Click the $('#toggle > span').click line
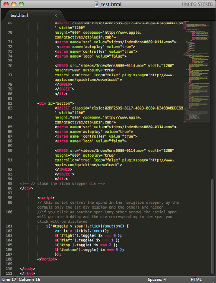 pos(87,226)
